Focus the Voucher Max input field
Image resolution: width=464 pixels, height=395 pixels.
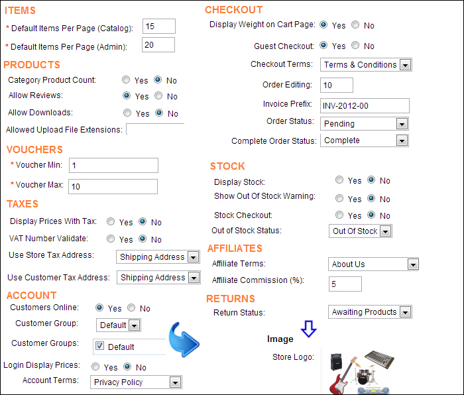[x=113, y=187]
